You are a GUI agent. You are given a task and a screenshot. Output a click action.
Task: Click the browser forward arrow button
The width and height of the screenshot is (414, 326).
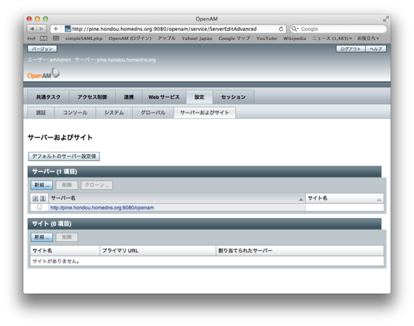[41, 29]
